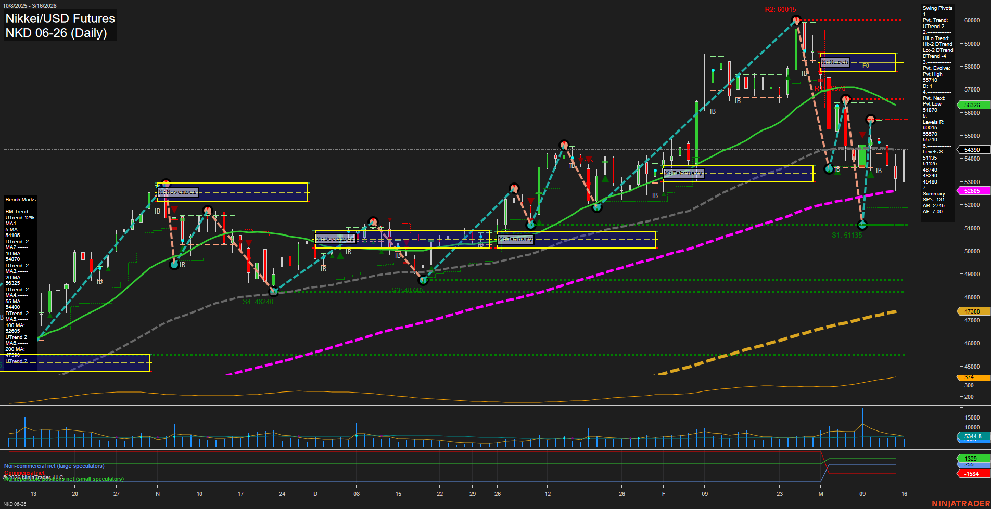Select the red down-triangle sell marker near M:November
This screenshot has width=991, height=509.
pyautogui.click(x=175, y=210)
